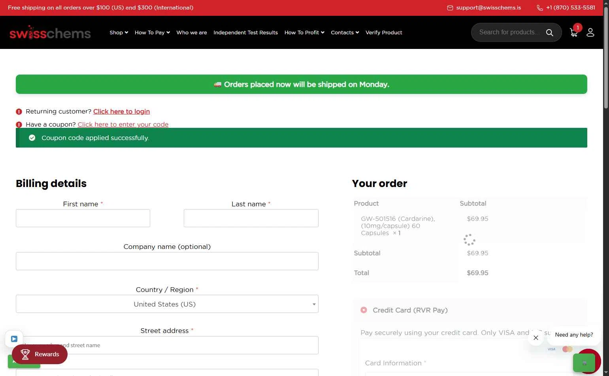Image resolution: width=609 pixels, height=376 pixels.
Task: Click the cart item count badge
Action: 578,28
